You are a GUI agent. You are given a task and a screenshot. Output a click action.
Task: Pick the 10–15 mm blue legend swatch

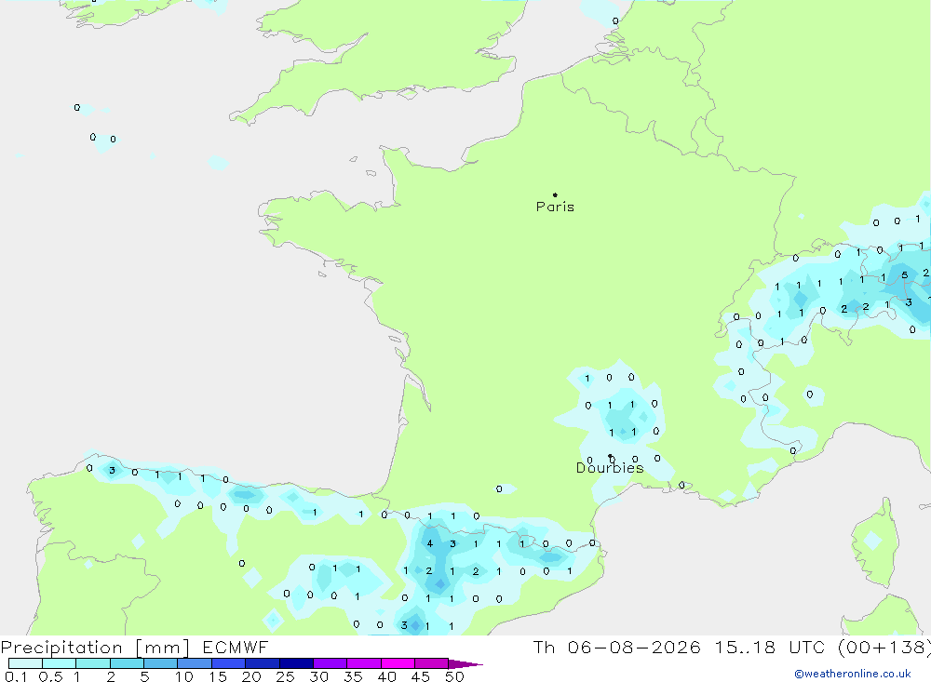pyautogui.click(x=195, y=663)
